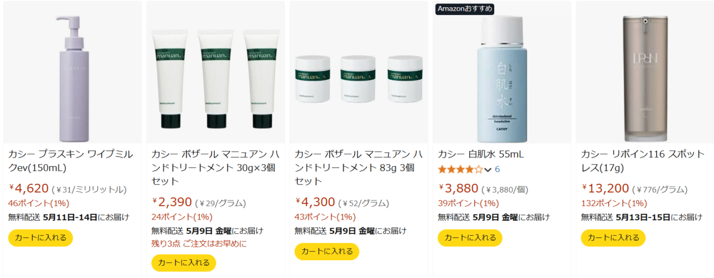Open the カシー 白肌水 55mL title link
Screen dimensions: 714x278
coord(481,154)
